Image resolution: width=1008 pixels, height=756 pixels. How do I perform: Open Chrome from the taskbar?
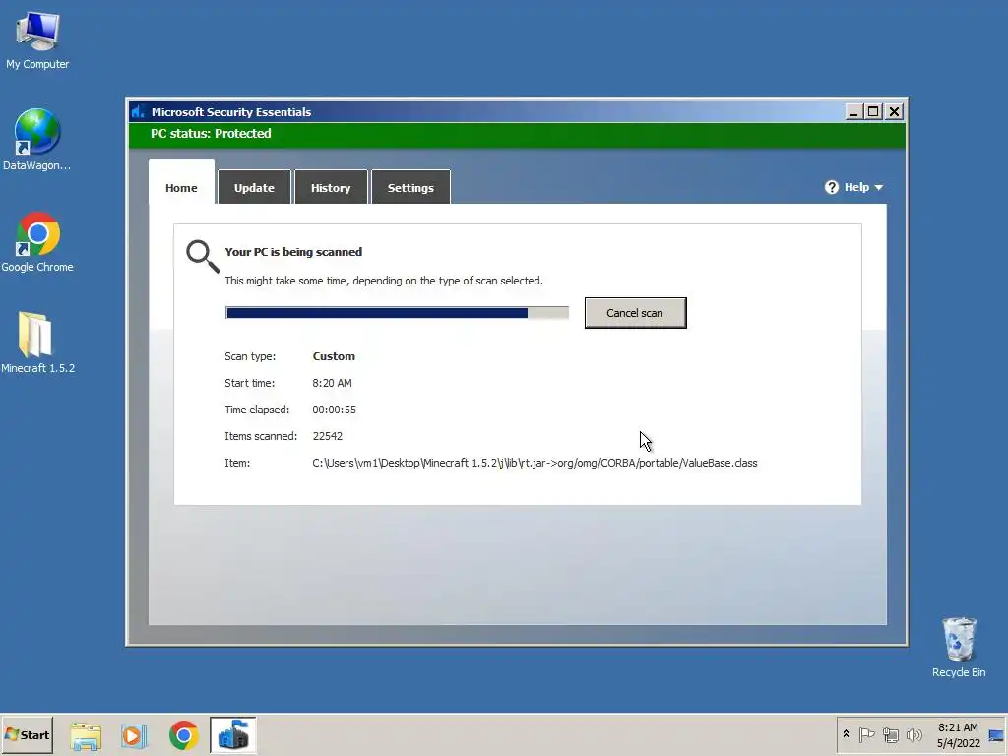(x=184, y=735)
